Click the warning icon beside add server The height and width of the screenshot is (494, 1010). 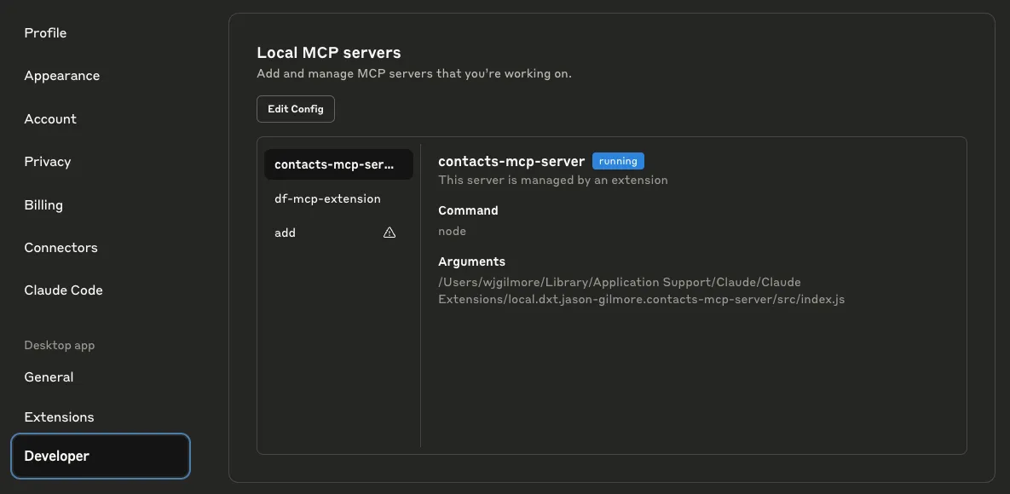click(x=389, y=233)
